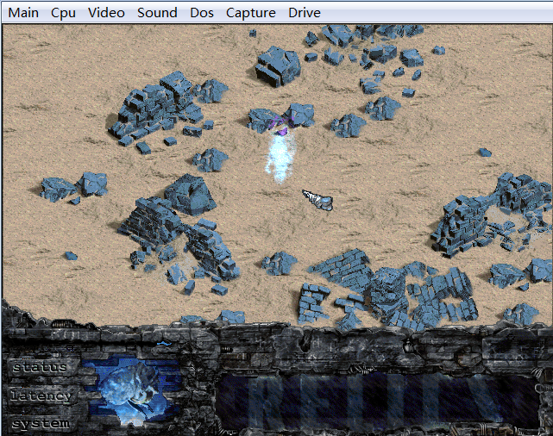
Task: Click the dark blue message display panel
Action: tap(377, 402)
